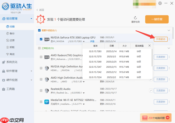The image size is (175, 123).
Task: Select 还原 in sidebar
Action: coord(17,40)
